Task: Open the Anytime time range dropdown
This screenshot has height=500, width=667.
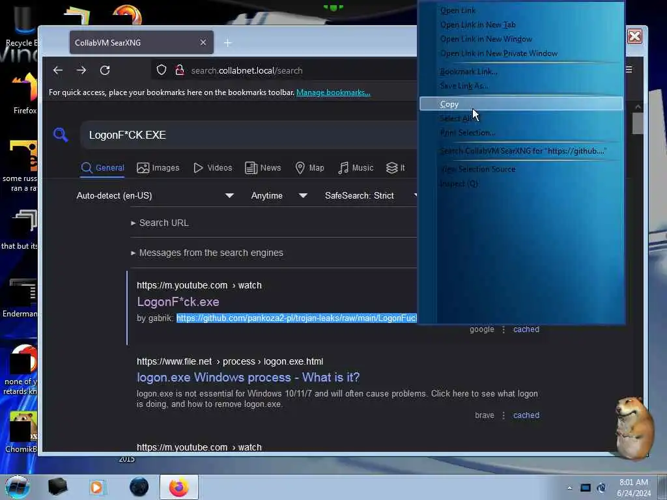Action: (x=279, y=195)
